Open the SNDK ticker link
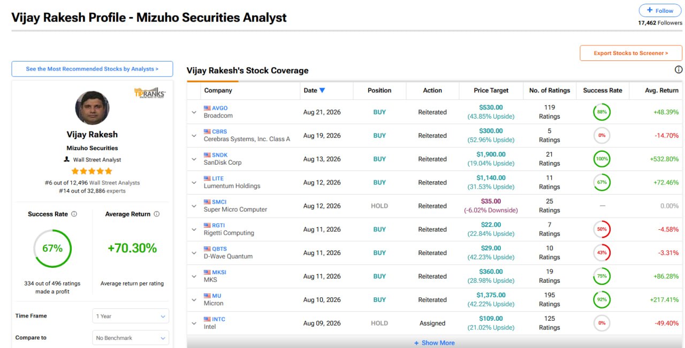Viewport: 685px width, 348px height. [x=220, y=155]
